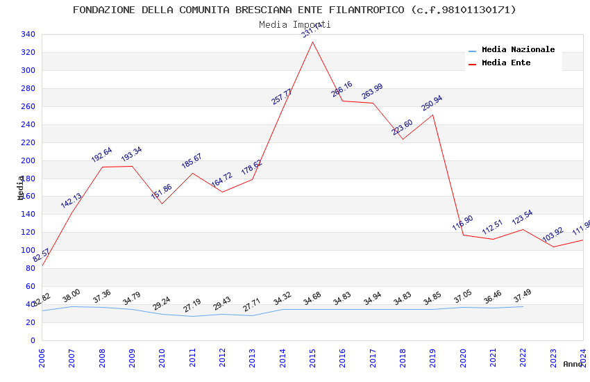The image size is (590, 382).
Task: Select the 82.57 data label
Action: (x=41, y=255)
